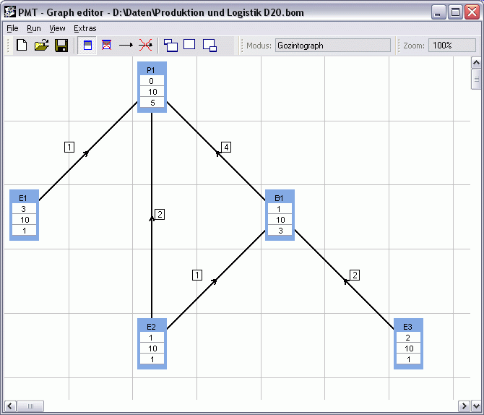Save the graph with the floppy disk icon
This screenshot has height=415, width=484.
pos(61,46)
